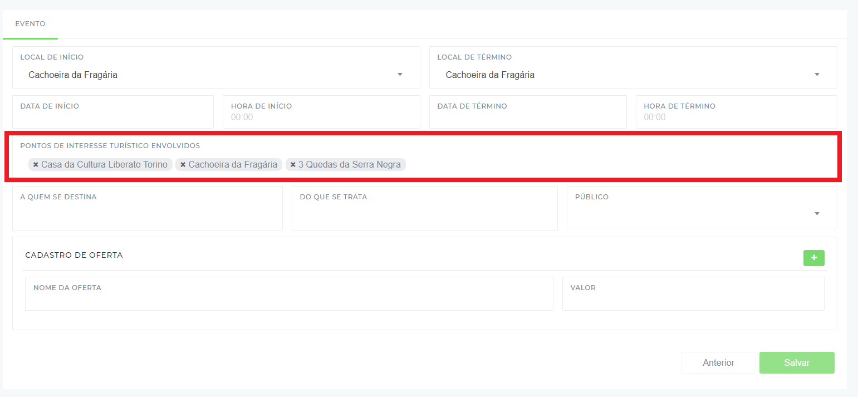Focus the Data de Término field
858x397 pixels.
click(x=528, y=112)
